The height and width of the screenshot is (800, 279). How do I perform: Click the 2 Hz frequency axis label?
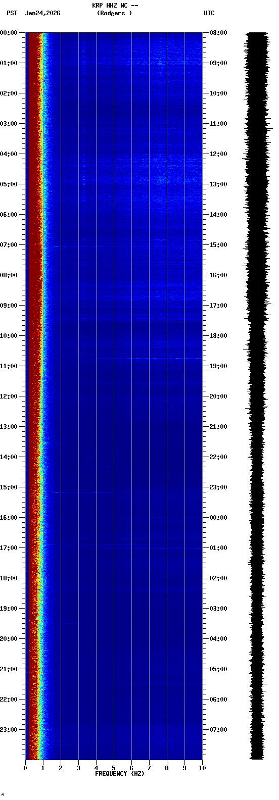click(x=61, y=768)
